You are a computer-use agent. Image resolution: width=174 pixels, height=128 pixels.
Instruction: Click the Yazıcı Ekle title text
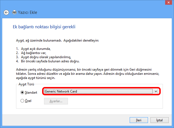coord(27,12)
